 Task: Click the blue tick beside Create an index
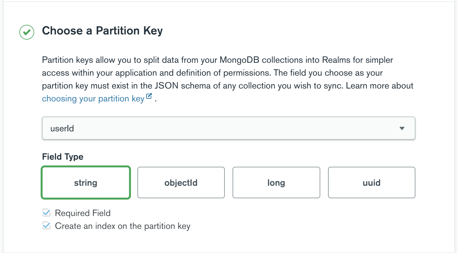click(46, 226)
